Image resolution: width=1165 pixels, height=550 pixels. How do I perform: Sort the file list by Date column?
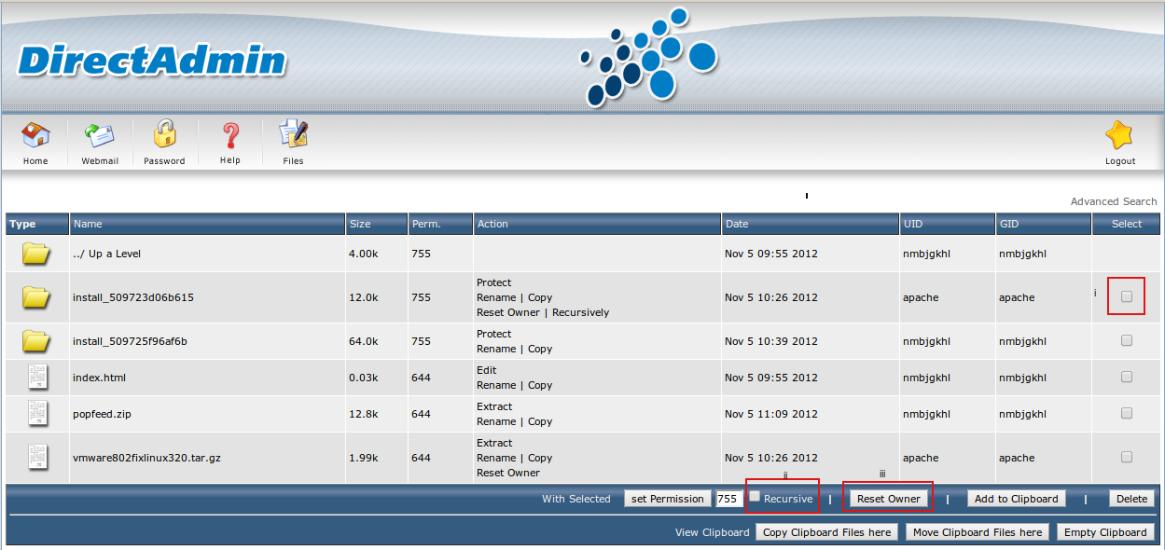737,224
